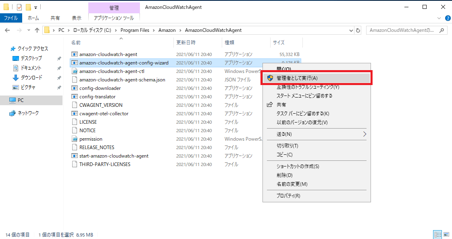This screenshot has width=452, height=239.
Task: Select ネットワーク in the navigation pane
Action: point(28,113)
